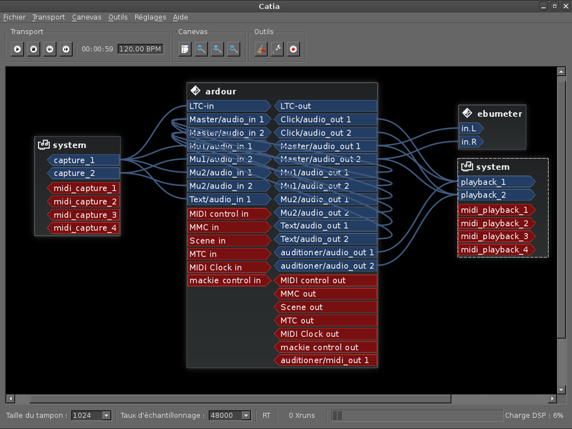Image resolution: width=572 pixels, height=429 pixels.
Task: Select the capture_1 port
Action: [83, 160]
